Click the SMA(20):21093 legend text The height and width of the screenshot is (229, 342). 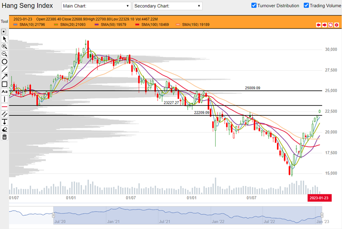pyautogui.click(x=73, y=25)
